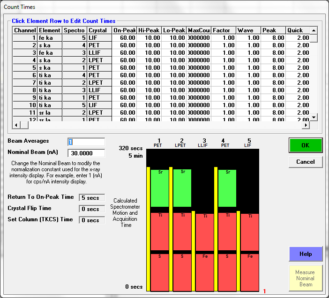Image resolution: width=329 pixels, height=298 pixels.
Task: Click the Nominal Beam (nA) value field
Action: pyautogui.click(x=86, y=153)
